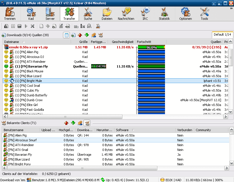Image resolution: width=234 pixels, height=182 pixels.
Task: Show known clients icon in Downloads header
Action: 101,35
